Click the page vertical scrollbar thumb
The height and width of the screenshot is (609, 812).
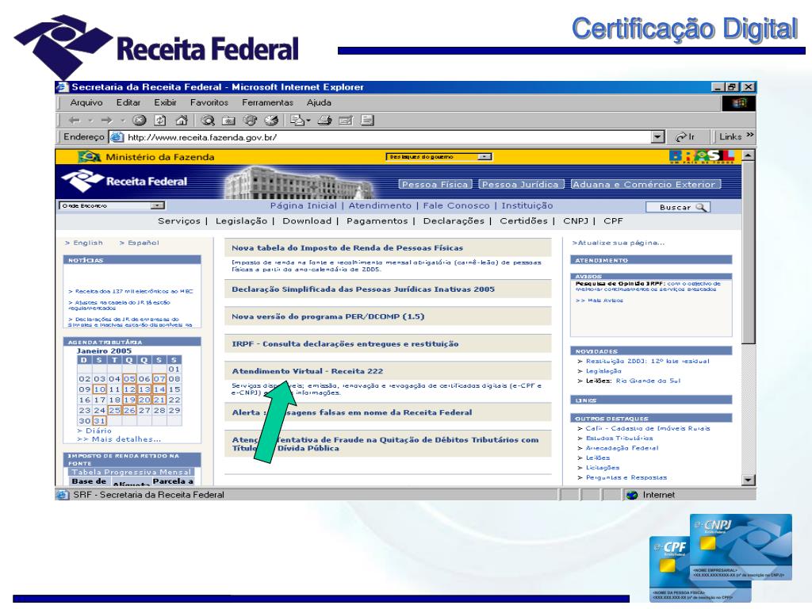tap(749, 251)
